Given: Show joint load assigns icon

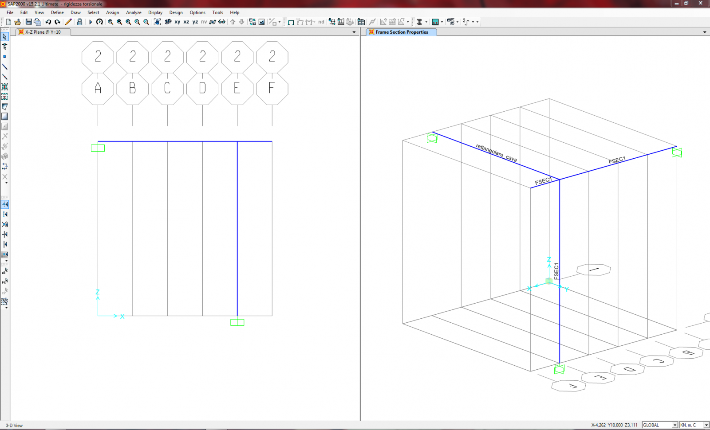Looking at the screenshot, I should (x=332, y=22).
